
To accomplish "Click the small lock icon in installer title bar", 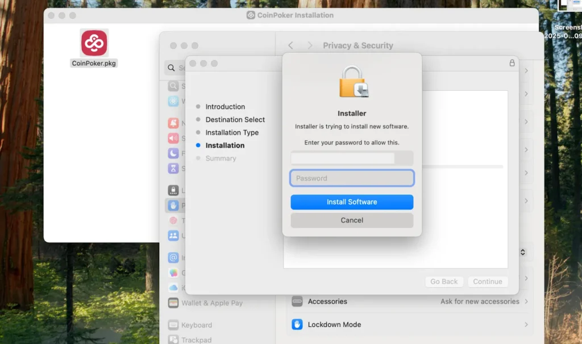I will (512, 63).
